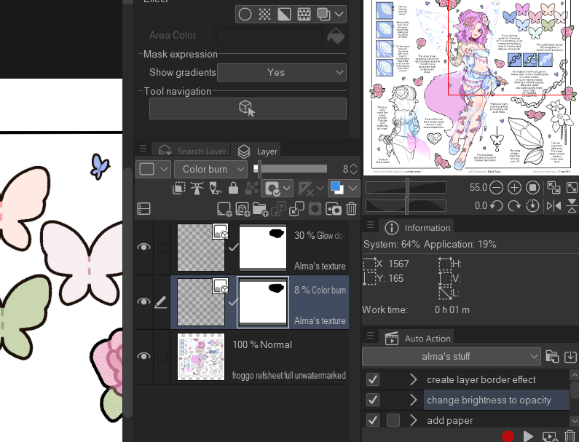Zoom in using Navigator plus icon

coord(514,188)
